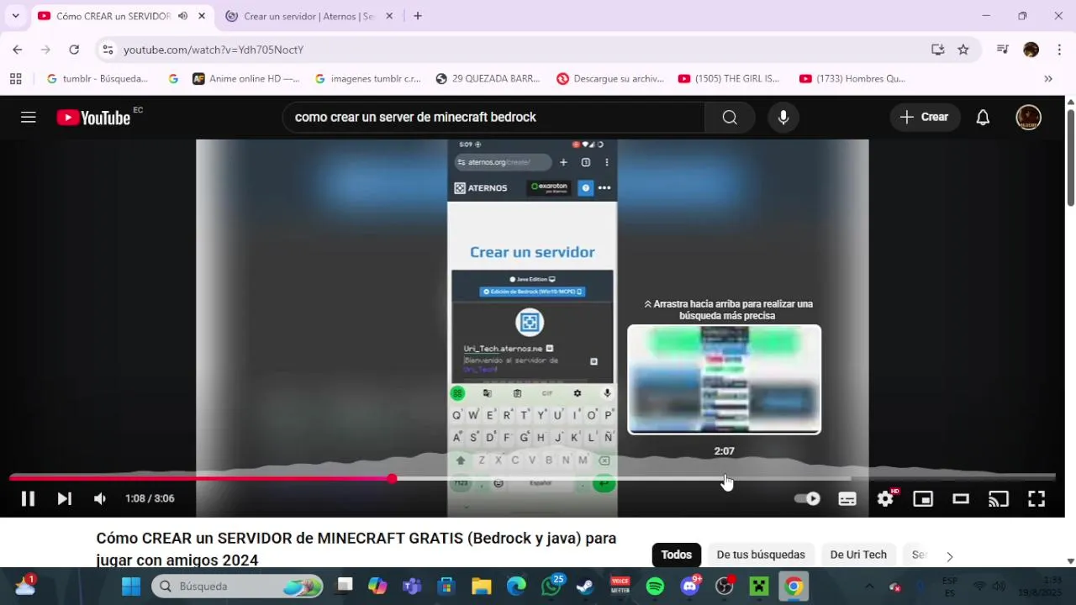Open Steam from the taskbar
The width and height of the screenshot is (1076, 605).
tap(584, 587)
